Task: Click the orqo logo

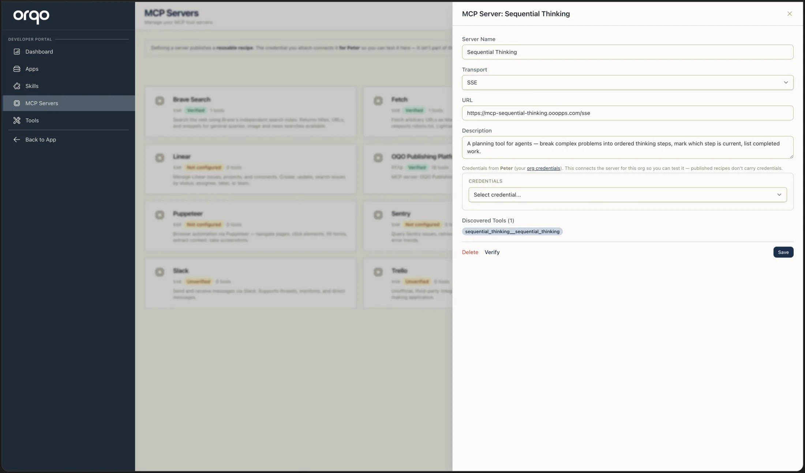Action: [x=31, y=16]
